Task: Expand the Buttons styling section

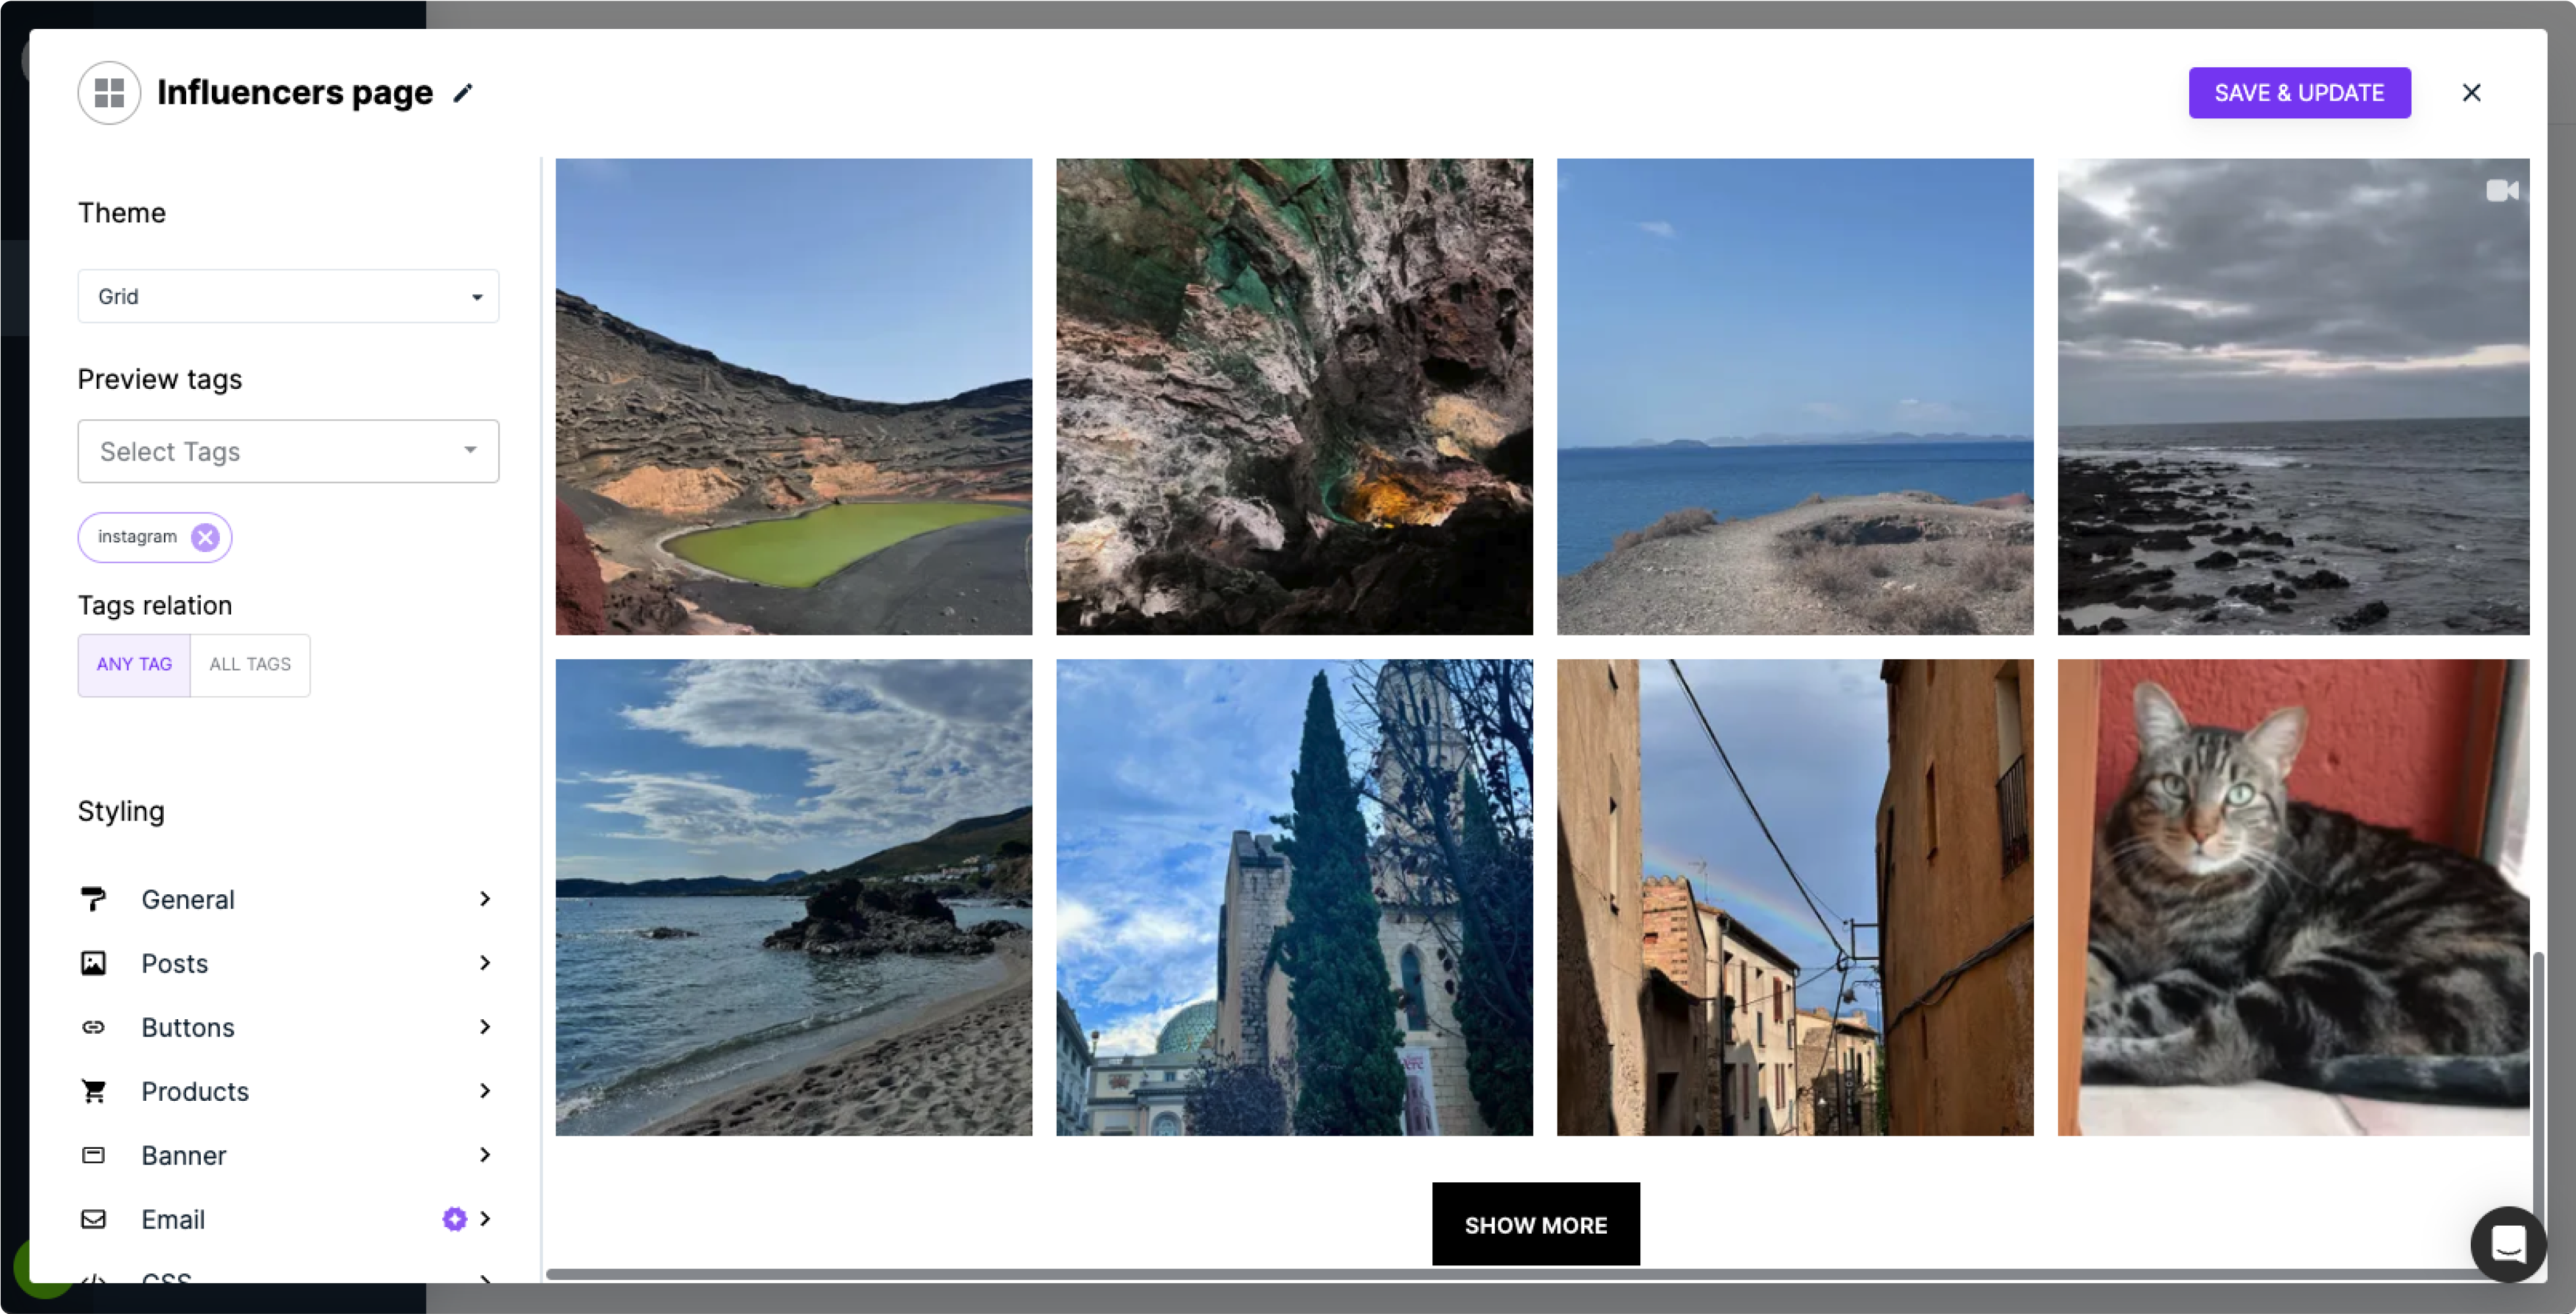Action: (x=288, y=1027)
